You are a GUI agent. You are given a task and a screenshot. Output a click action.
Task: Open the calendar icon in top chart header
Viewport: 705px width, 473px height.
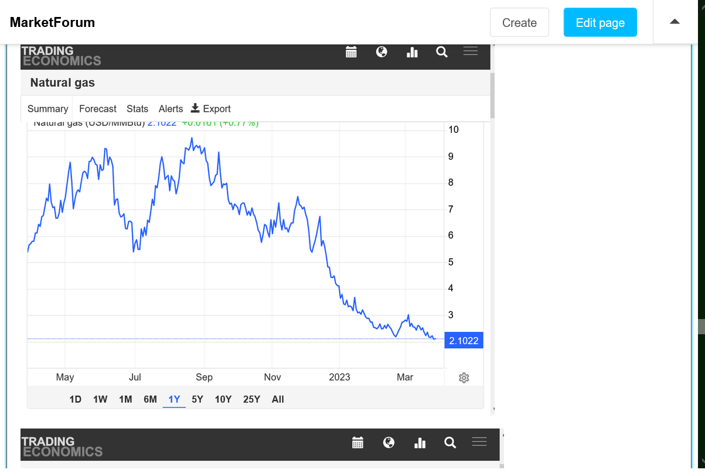351,52
